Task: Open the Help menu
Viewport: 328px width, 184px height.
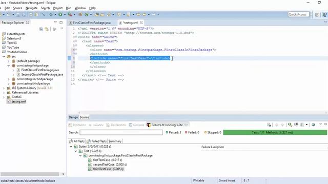Action: (92, 8)
